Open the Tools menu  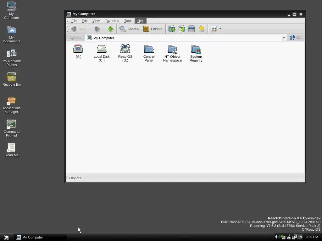point(128,21)
